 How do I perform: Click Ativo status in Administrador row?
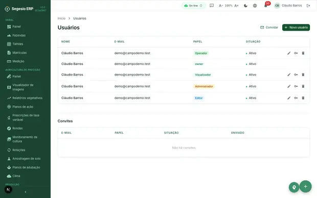(251, 86)
